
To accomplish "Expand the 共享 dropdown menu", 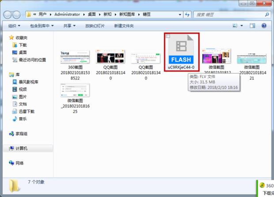I will 70,26.
